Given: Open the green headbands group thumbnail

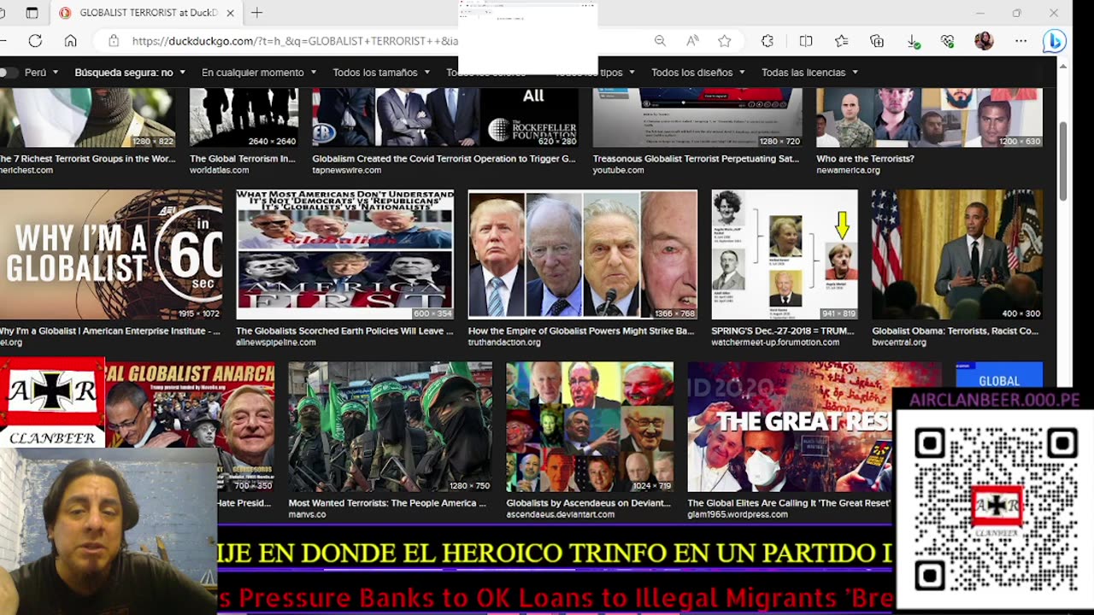Looking at the screenshot, I should pyautogui.click(x=390, y=427).
